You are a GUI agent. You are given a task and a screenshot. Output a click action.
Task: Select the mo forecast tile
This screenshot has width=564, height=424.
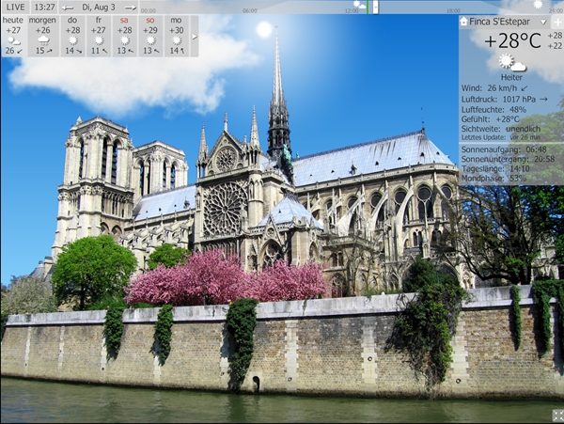[177, 36]
